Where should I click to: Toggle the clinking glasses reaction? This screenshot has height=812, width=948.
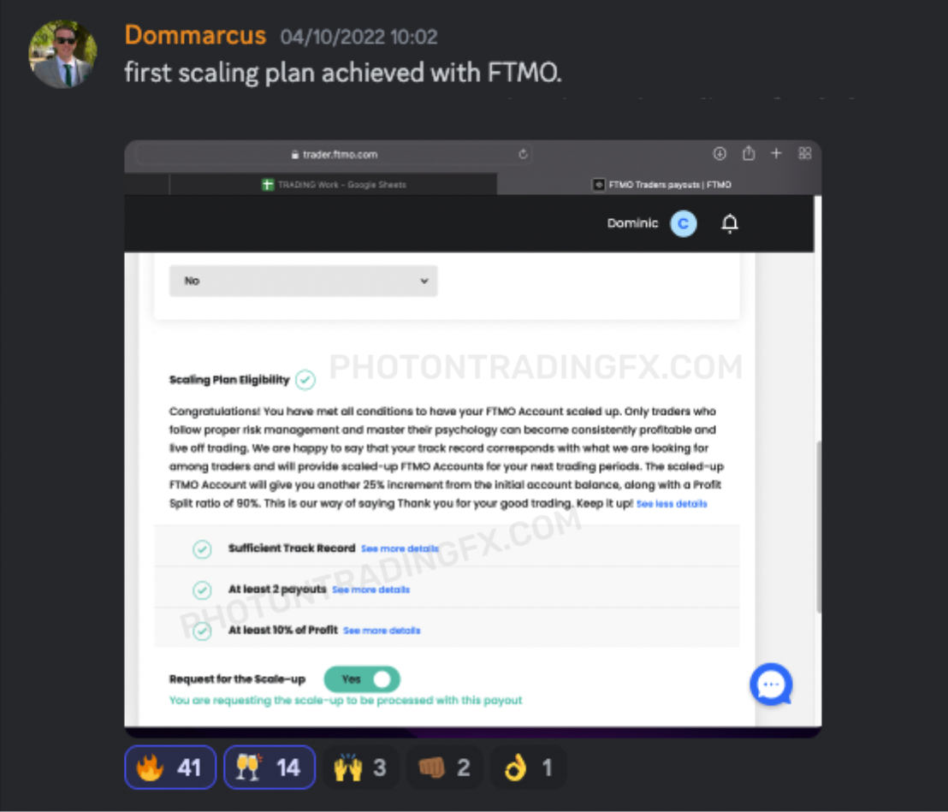pos(270,768)
